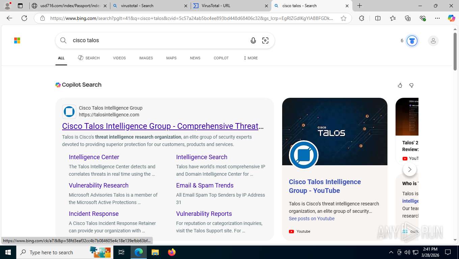The height and width of the screenshot is (259, 459).
Task: Add this page to favorites star
Action: click(x=344, y=18)
